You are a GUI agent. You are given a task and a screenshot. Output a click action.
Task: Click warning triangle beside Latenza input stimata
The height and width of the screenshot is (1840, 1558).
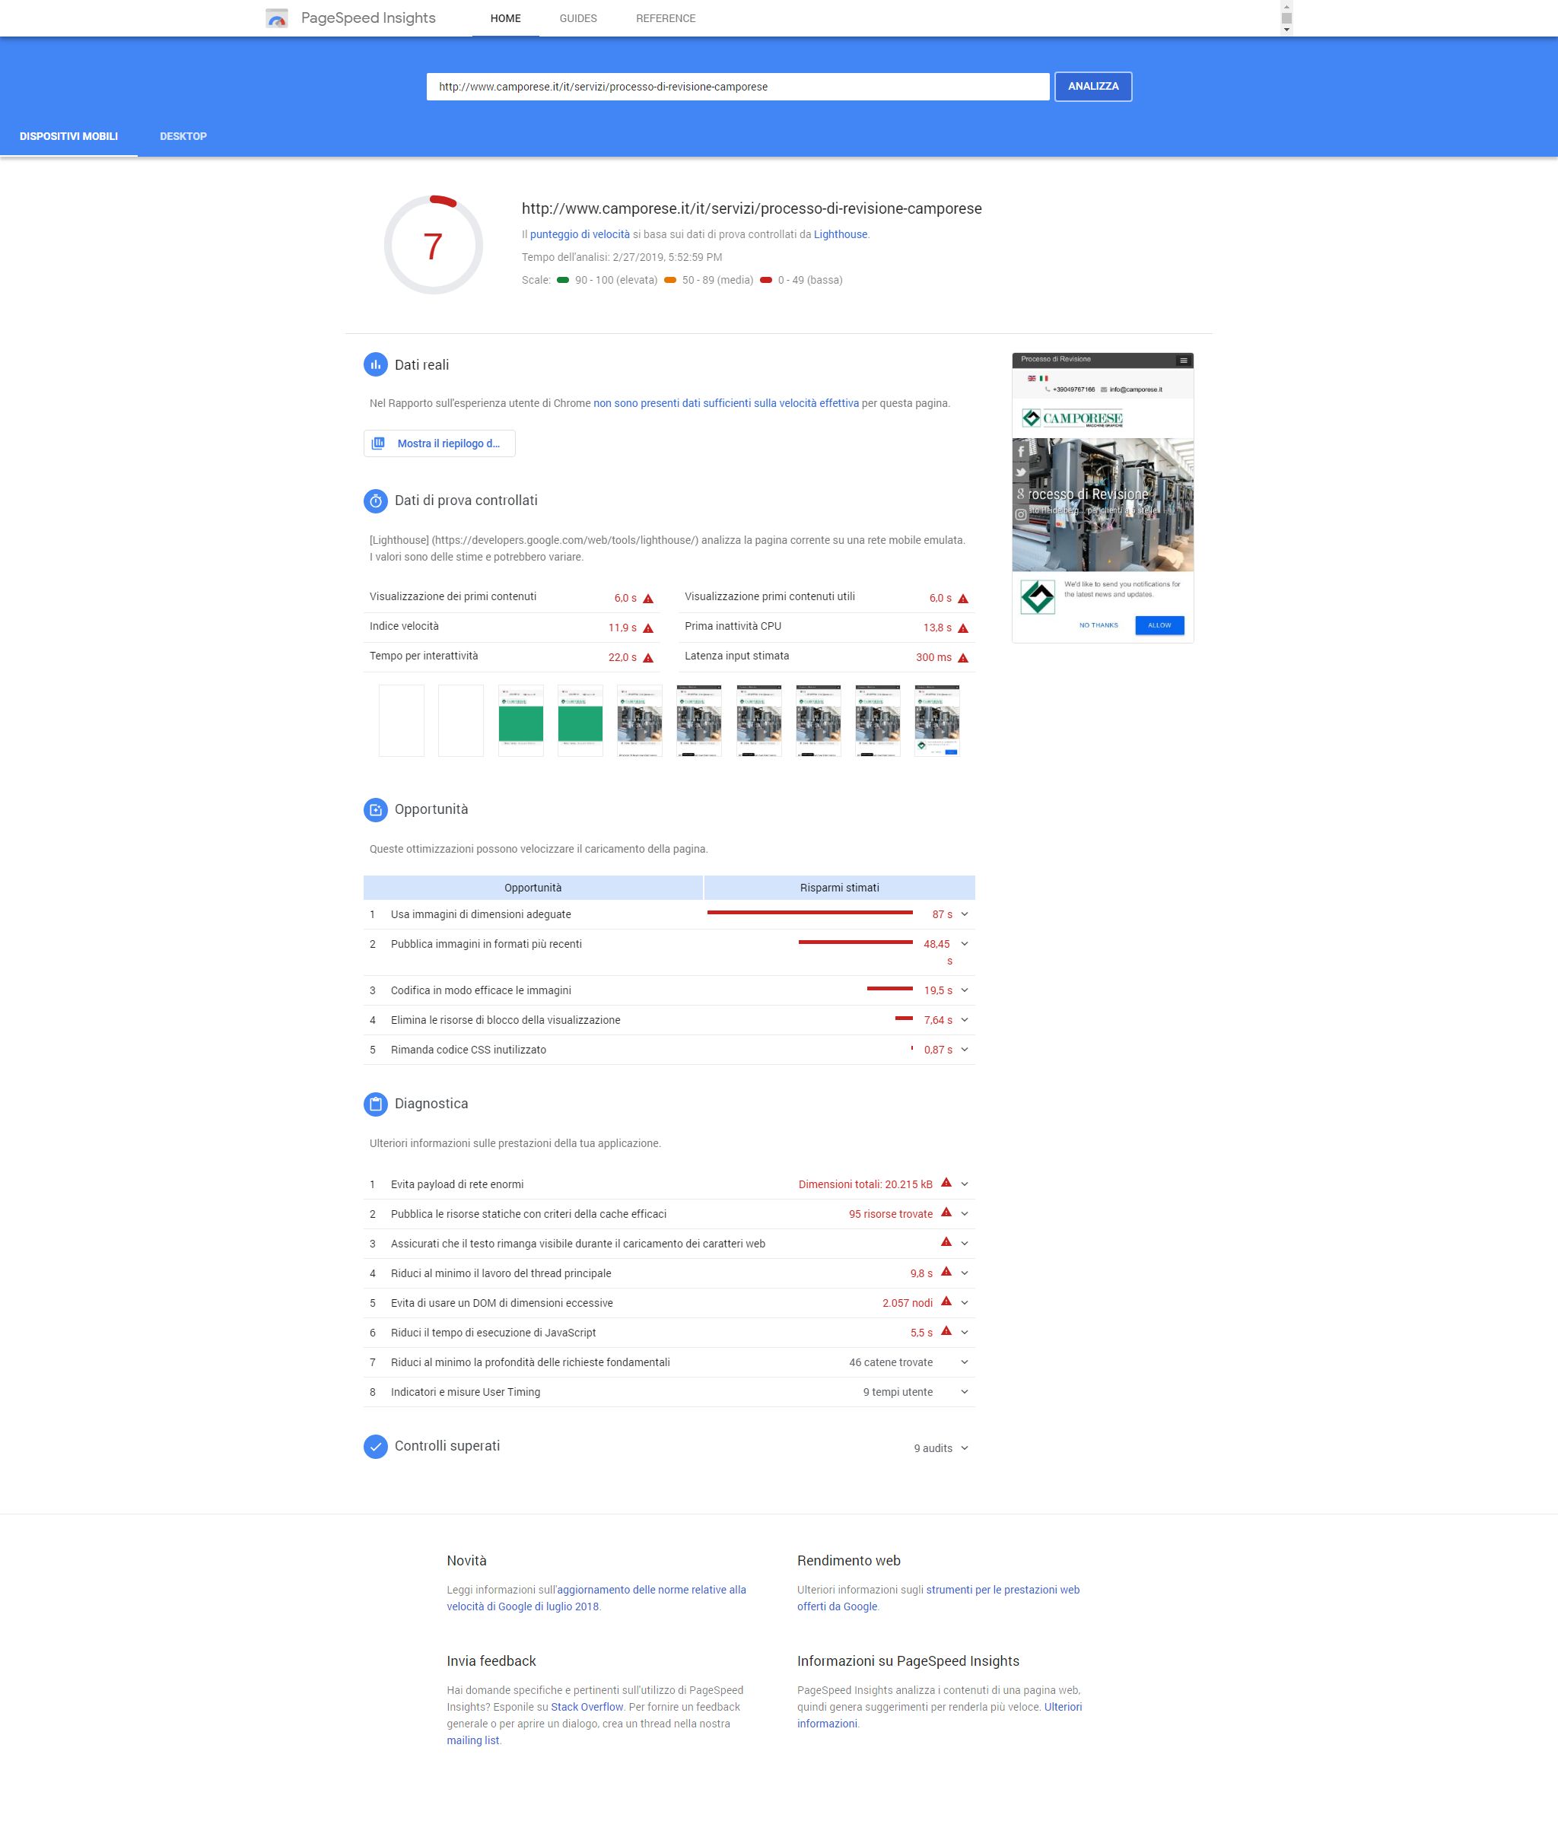click(962, 658)
